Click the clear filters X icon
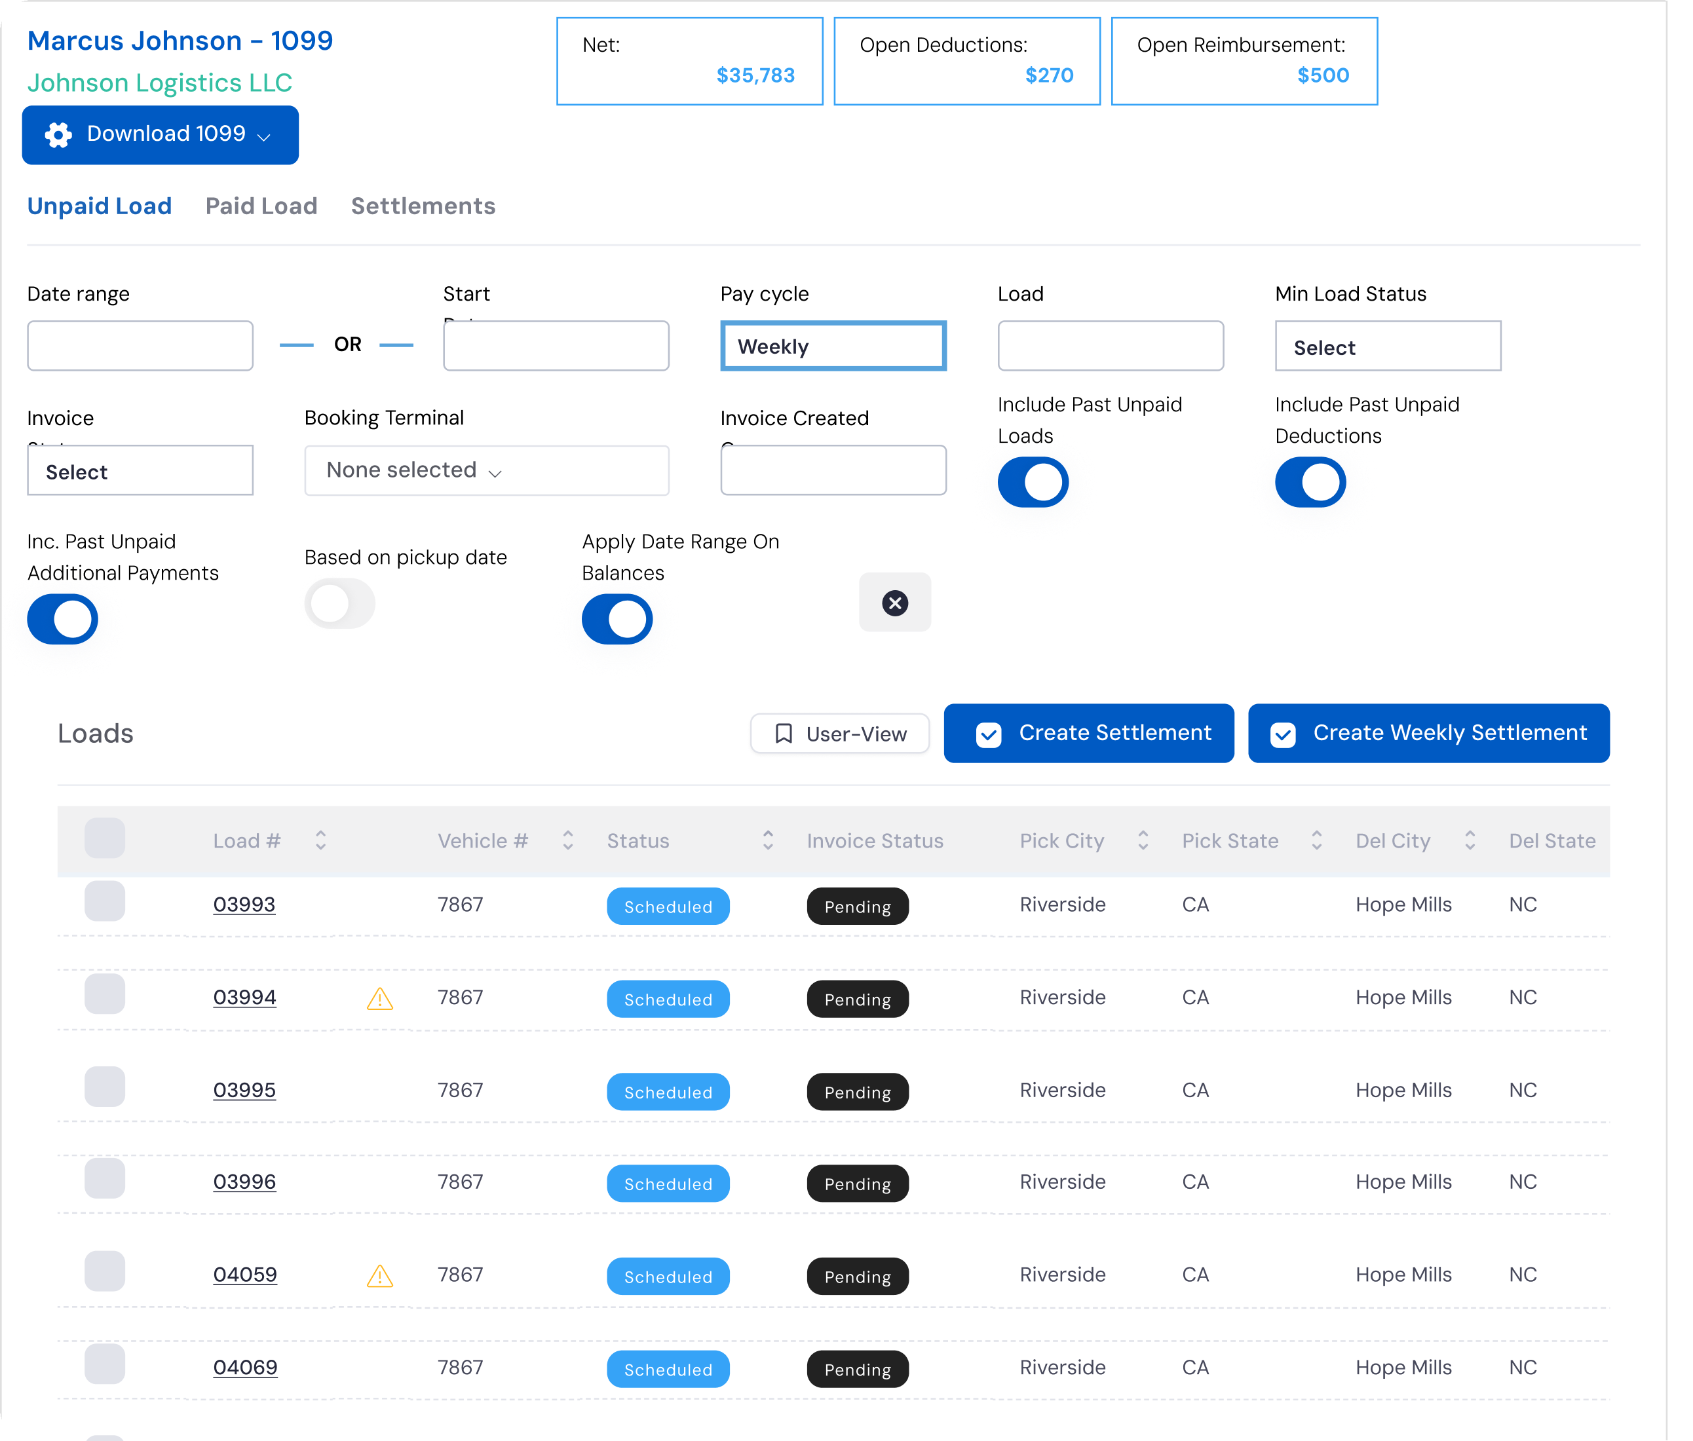Viewport: 1693px width, 1441px height. 895,603
